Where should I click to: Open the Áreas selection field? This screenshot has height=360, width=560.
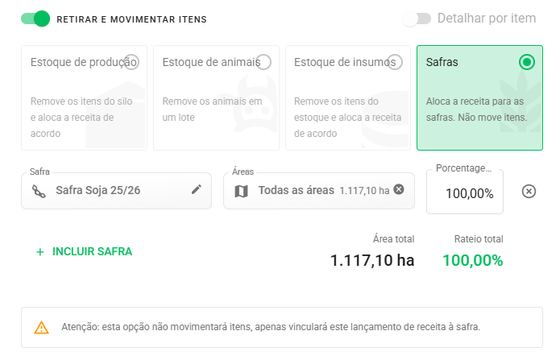coord(319,191)
